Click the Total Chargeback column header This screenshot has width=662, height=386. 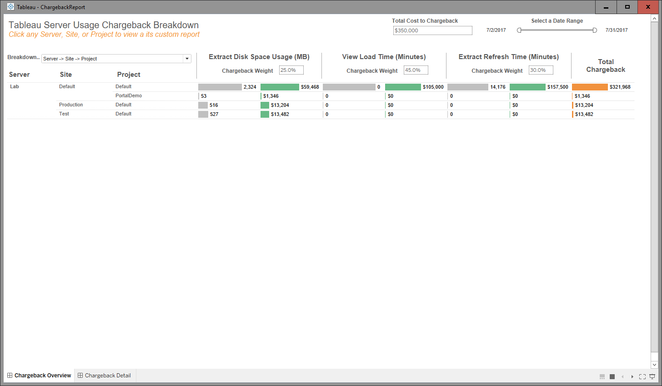tap(606, 65)
